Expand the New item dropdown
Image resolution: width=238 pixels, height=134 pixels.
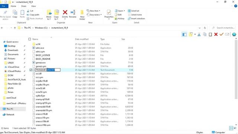99,11
